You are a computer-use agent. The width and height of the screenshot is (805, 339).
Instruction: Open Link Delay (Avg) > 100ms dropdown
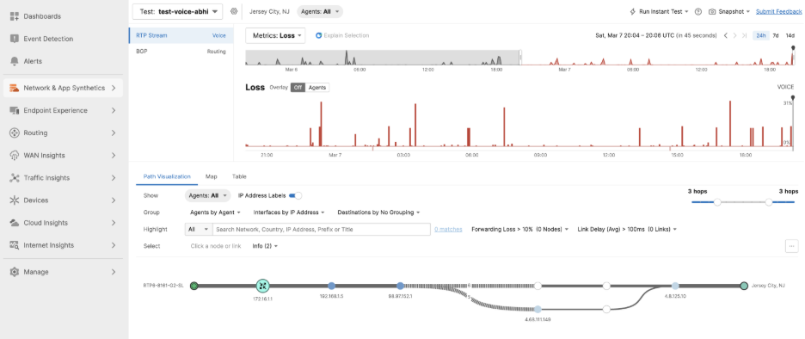(627, 229)
